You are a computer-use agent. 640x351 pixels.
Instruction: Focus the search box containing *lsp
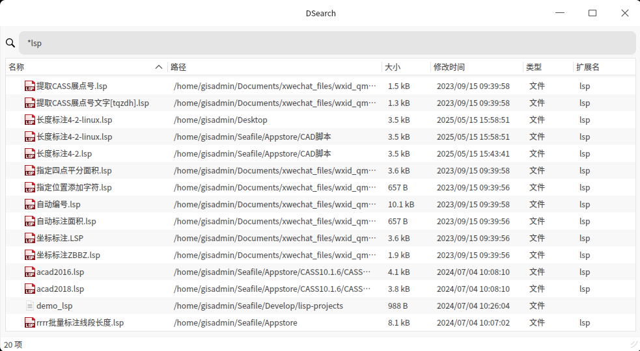point(327,43)
